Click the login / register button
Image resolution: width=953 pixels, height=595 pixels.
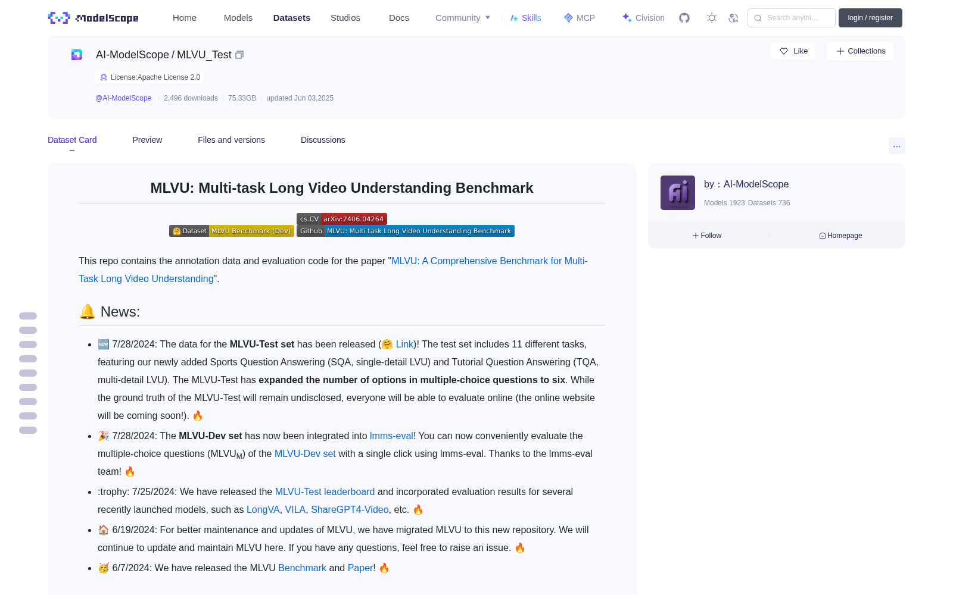tap(870, 18)
